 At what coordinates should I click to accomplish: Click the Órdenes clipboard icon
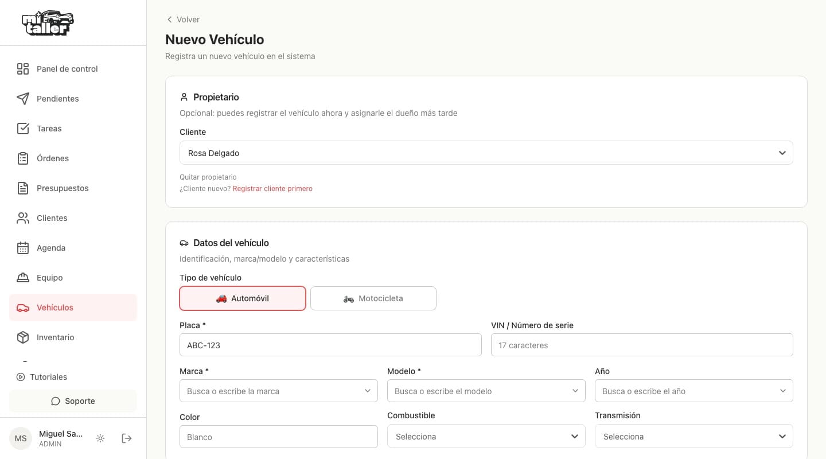[x=23, y=158]
